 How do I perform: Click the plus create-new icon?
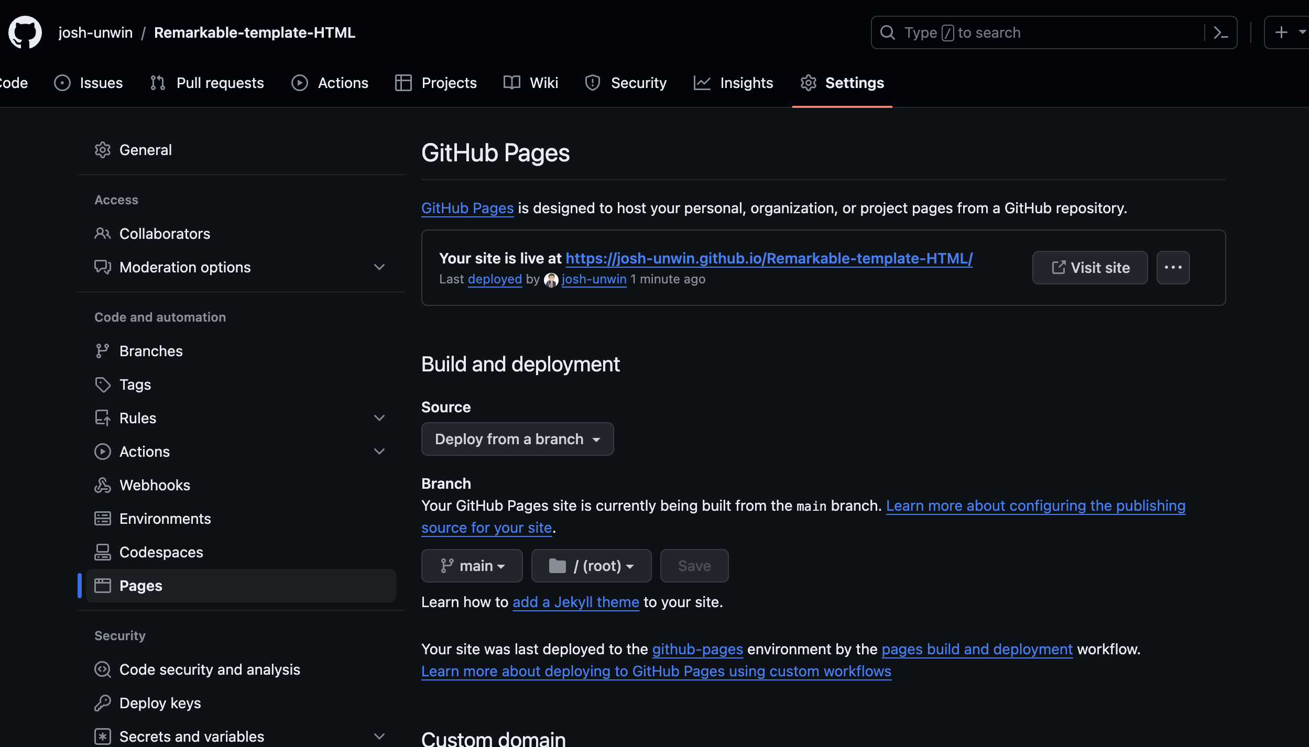(1281, 32)
